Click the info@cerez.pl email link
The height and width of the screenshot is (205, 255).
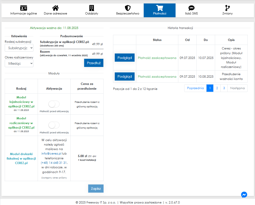click(x=51, y=154)
